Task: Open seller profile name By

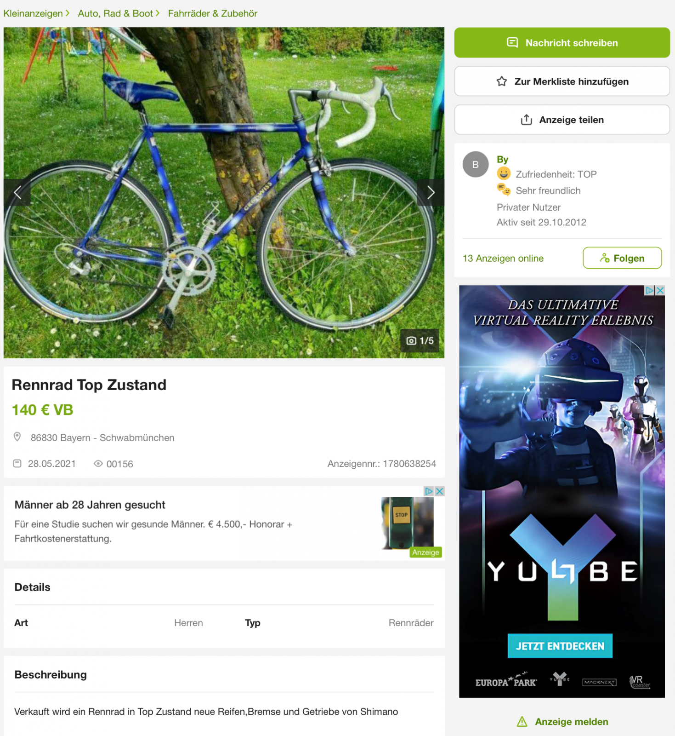Action: pos(502,159)
